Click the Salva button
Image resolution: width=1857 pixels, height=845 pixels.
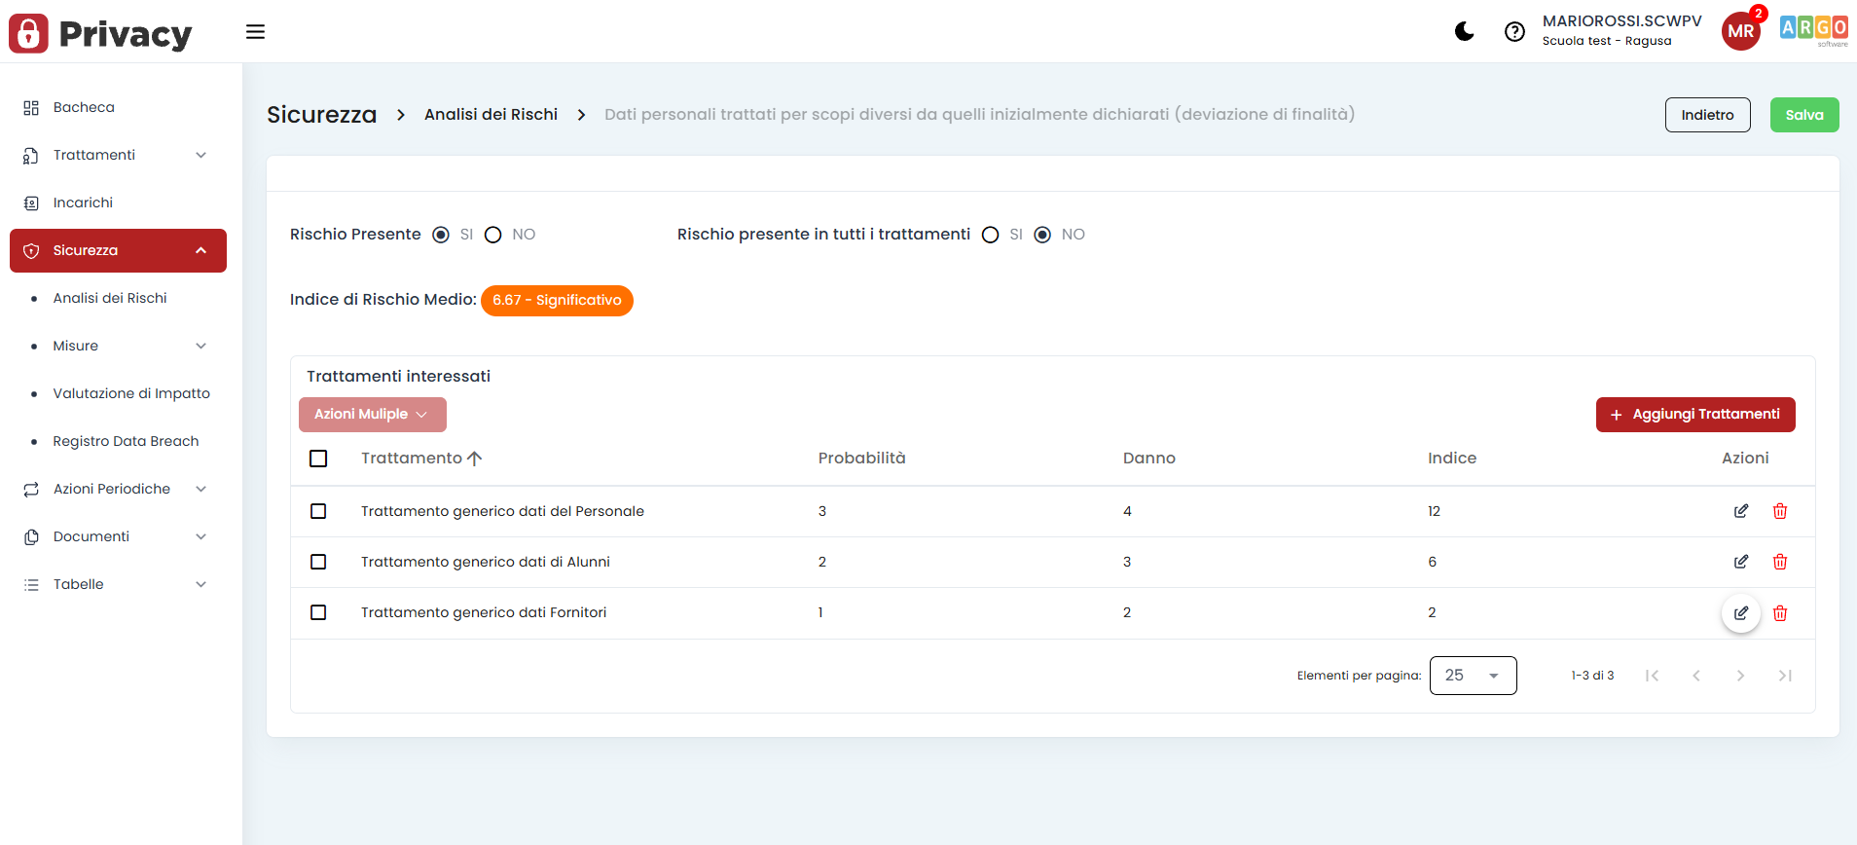point(1803,115)
